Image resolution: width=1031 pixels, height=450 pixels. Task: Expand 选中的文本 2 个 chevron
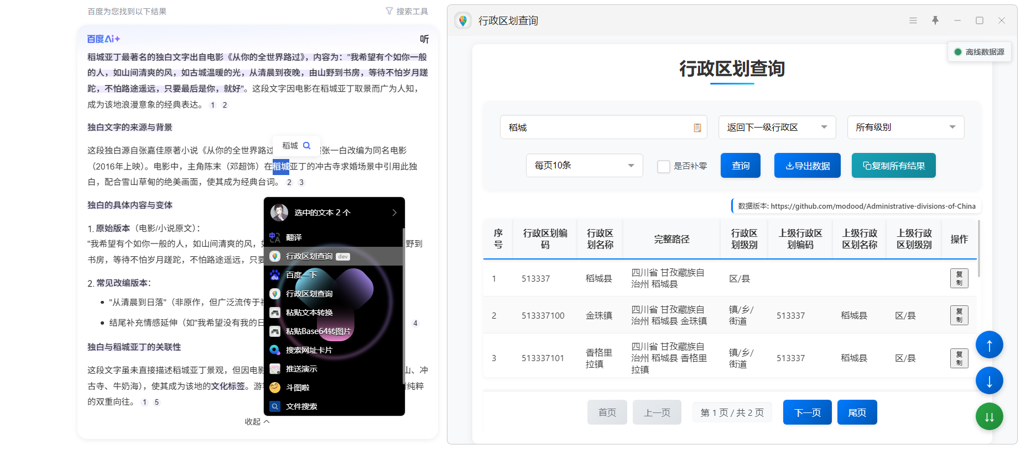coord(394,213)
